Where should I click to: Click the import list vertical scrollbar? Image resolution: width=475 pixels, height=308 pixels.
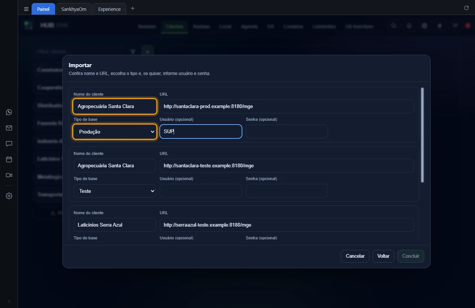422,135
